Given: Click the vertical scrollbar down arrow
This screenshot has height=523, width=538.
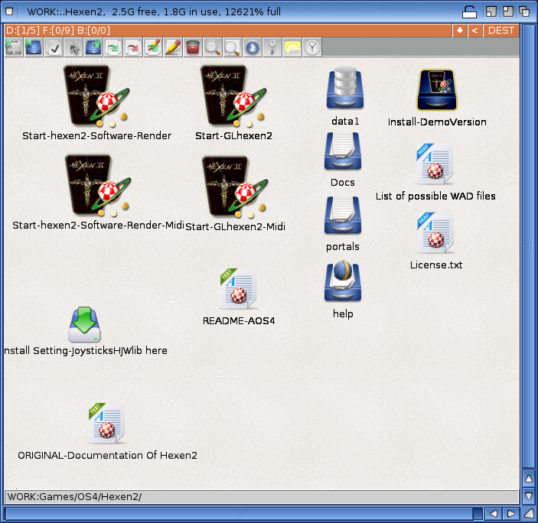Looking at the screenshot, I should coord(529,495).
